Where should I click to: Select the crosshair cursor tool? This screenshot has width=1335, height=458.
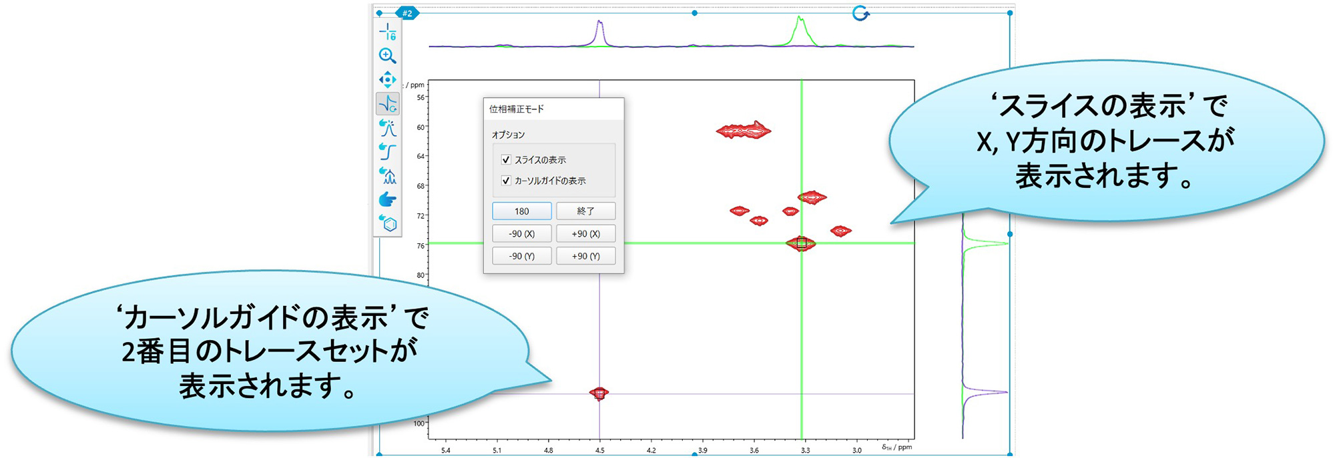click(x=388, y=31)
